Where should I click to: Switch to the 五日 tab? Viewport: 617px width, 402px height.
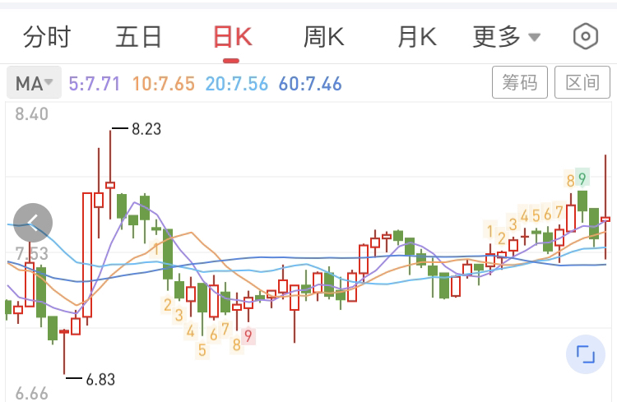click(x=138, y=37)
